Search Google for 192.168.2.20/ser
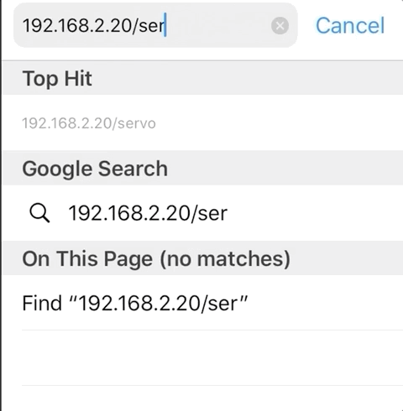 (x=202, y=213)
